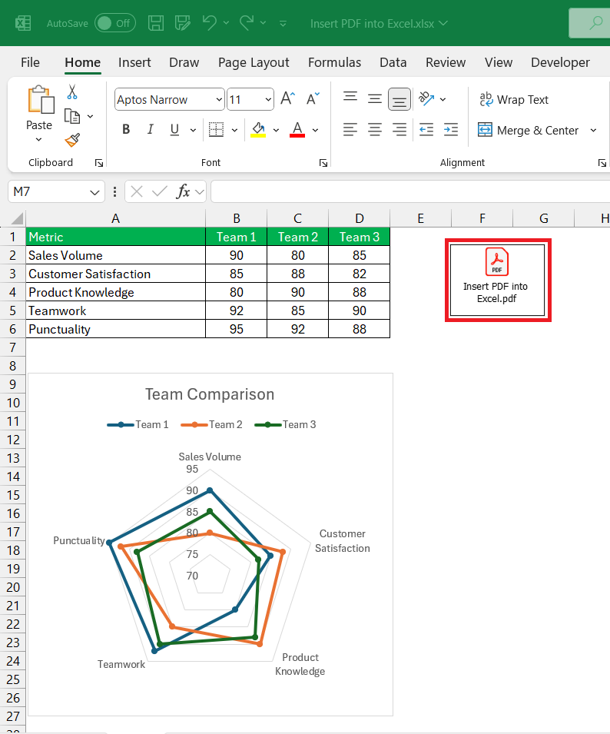Viewport: 610px width, 734px height.
Task: Open the Review tab
Action: 446,62
